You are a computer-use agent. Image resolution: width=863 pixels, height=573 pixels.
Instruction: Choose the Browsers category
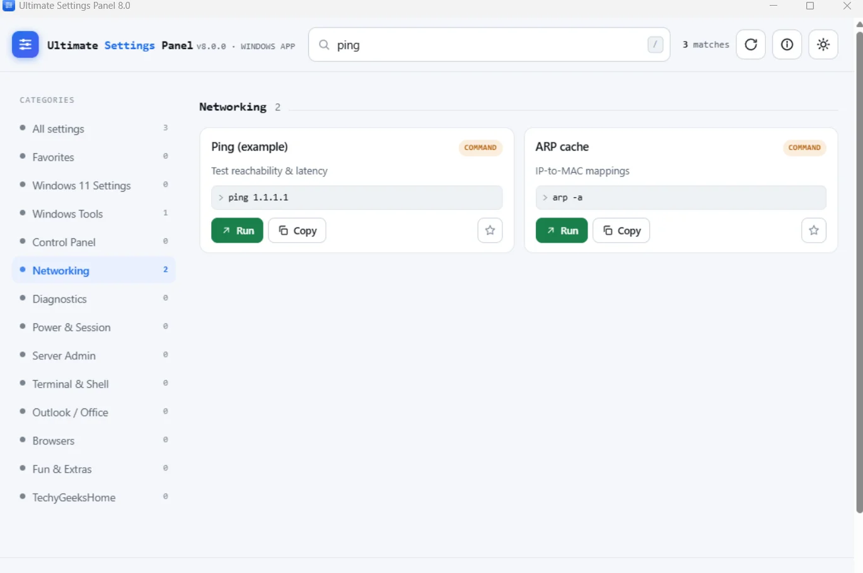click(x=94, y=441)
